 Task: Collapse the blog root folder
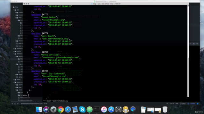coord(12,7)
